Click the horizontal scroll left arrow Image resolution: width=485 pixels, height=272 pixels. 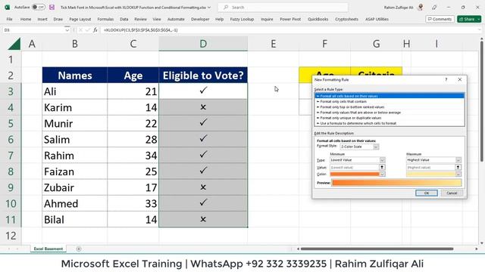click(x=298, y=249)
